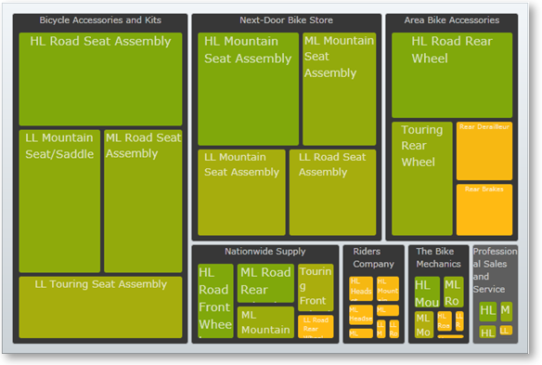Viewport: 542px width, 365px height.
Task: Select the ML Road Seat Assembly tile
Action: point(143,201)
